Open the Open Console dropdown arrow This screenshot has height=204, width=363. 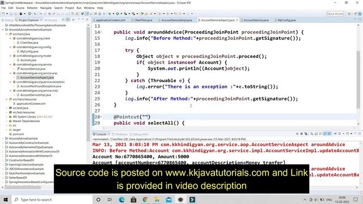click(x=352, y=134)
